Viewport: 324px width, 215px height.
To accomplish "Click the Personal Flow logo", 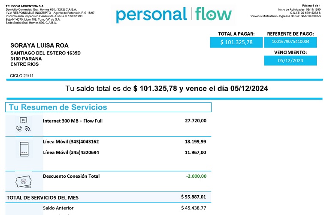I will click(173, 15).
